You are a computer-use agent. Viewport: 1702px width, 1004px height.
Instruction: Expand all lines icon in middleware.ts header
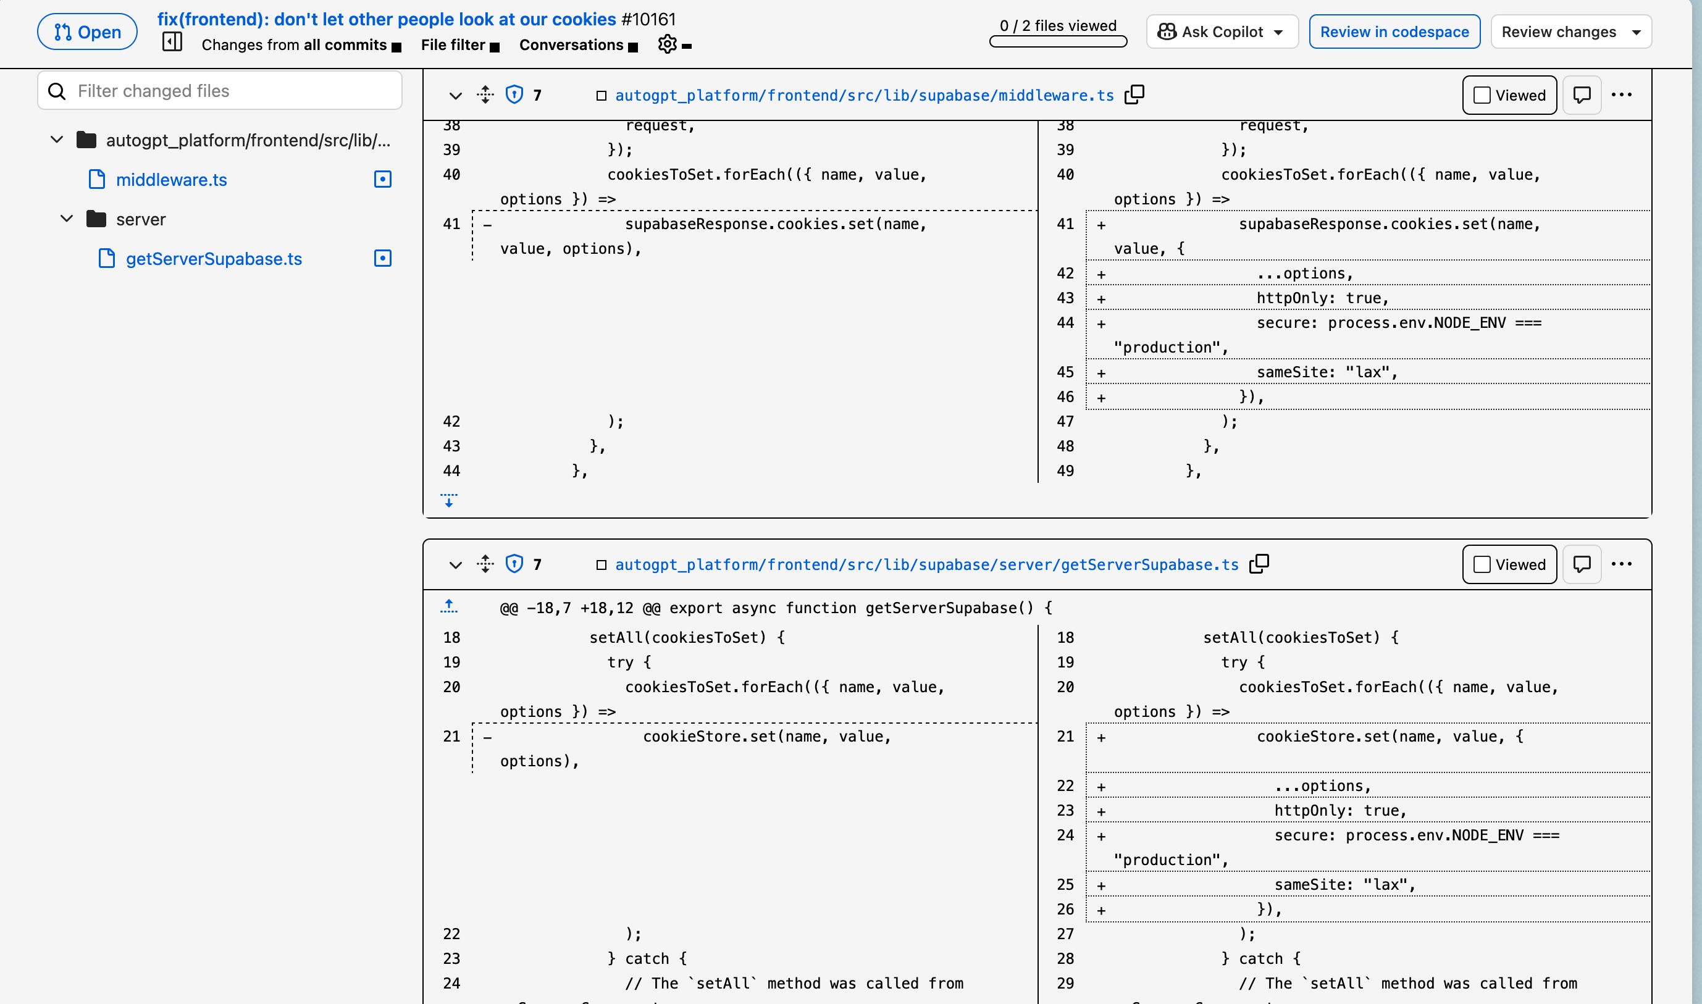485,94
